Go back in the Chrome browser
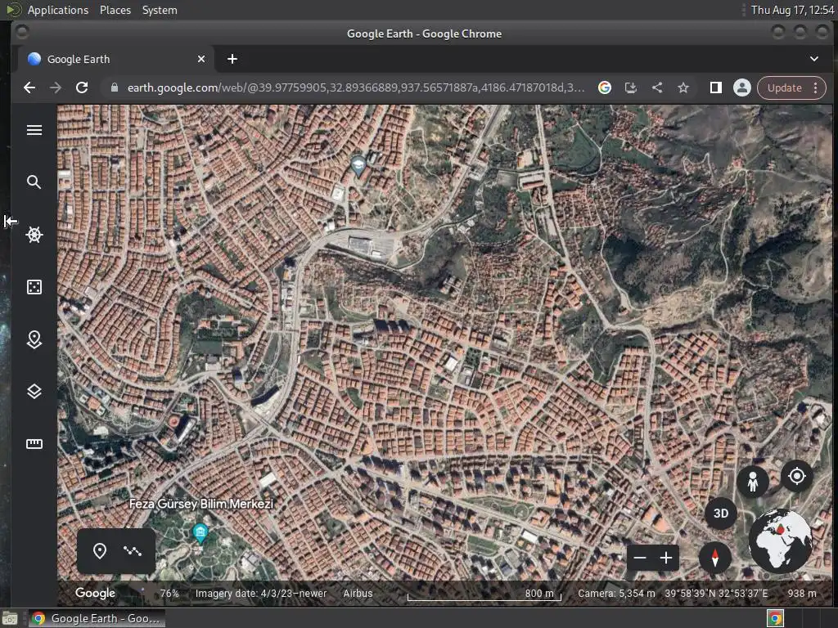The width and height of the screenshot is (838, 628). coord(29,87)
